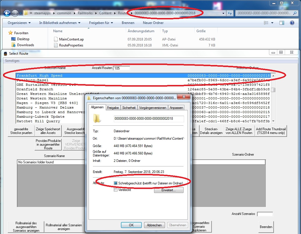301x234 pixels.
Task: Open the Freigeben für dropdown
Action: pyautogui.click(x=101, y=23)
